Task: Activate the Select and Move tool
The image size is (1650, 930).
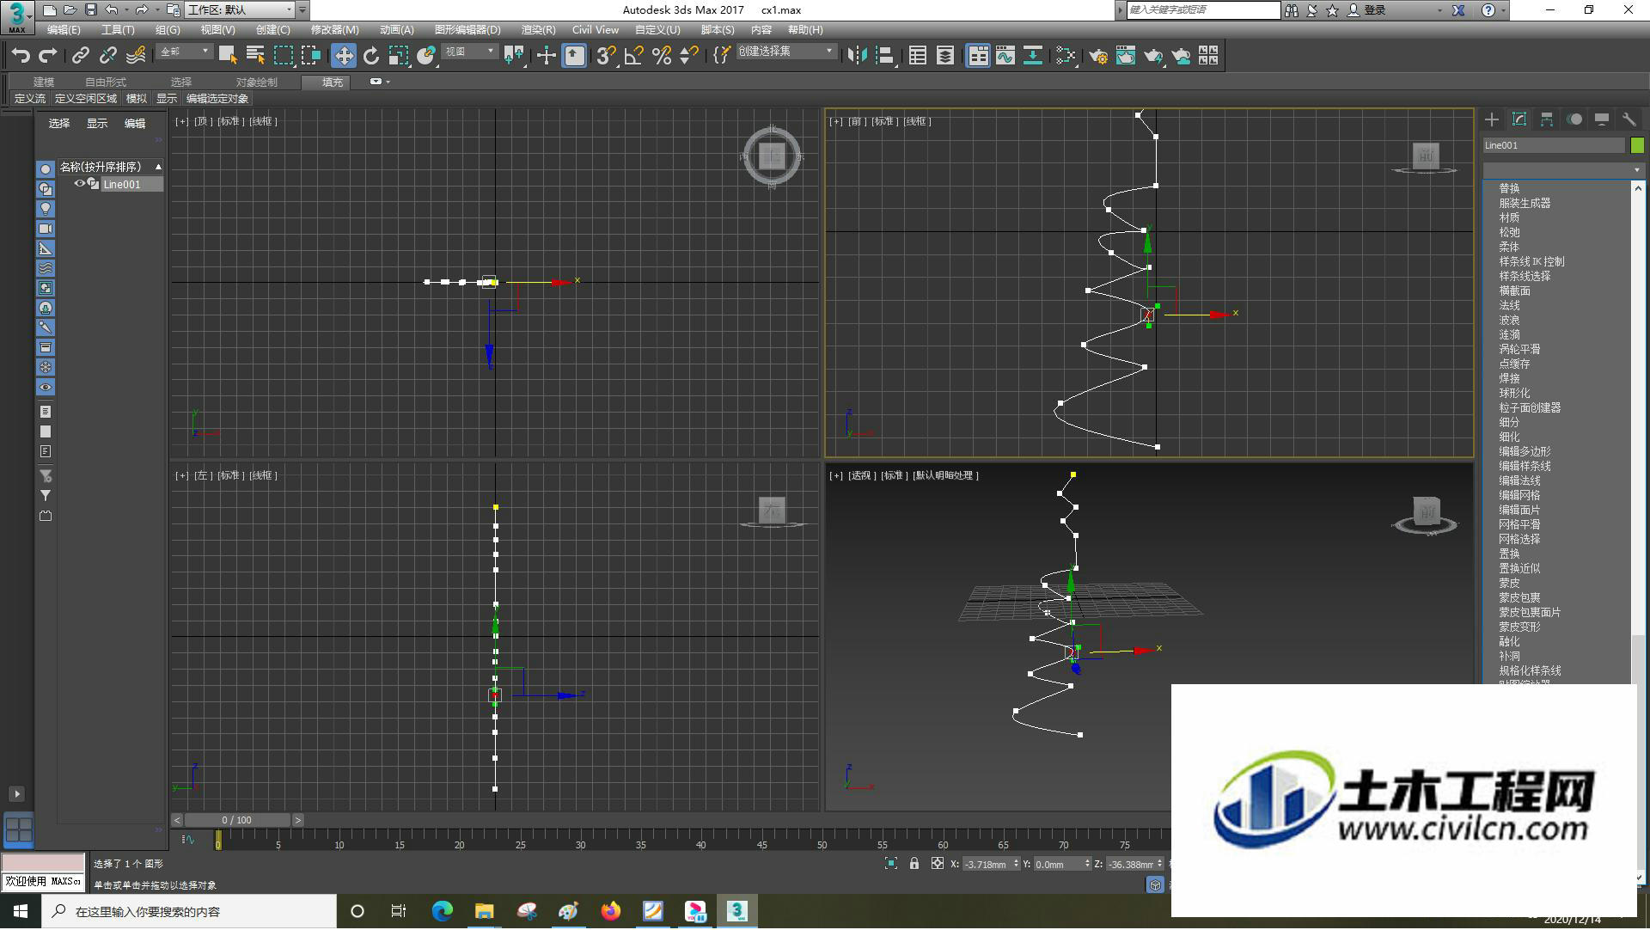Action: [344, 56]
